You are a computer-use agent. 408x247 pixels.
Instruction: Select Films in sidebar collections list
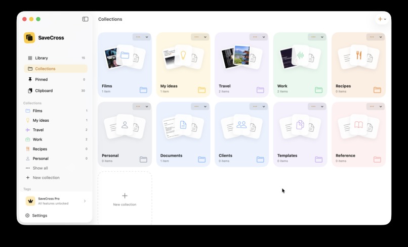pos(56,111)
